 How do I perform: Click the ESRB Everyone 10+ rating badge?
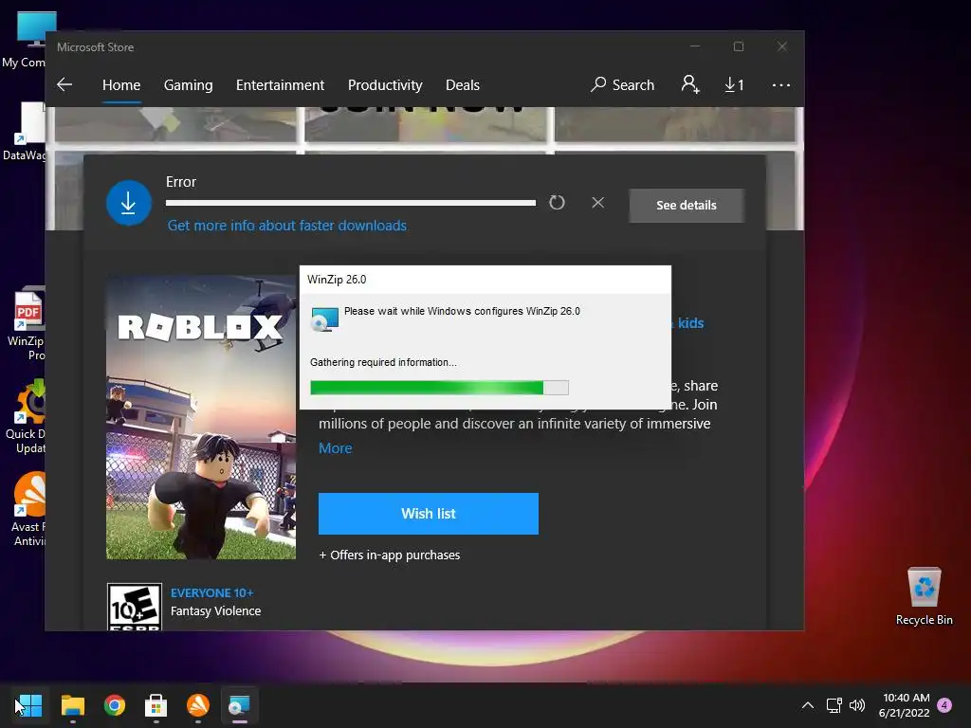coord(135,607)
